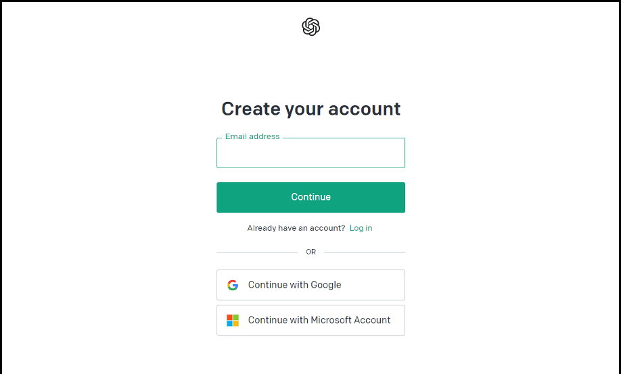Click the divider line right of OR

pos(365,252)
